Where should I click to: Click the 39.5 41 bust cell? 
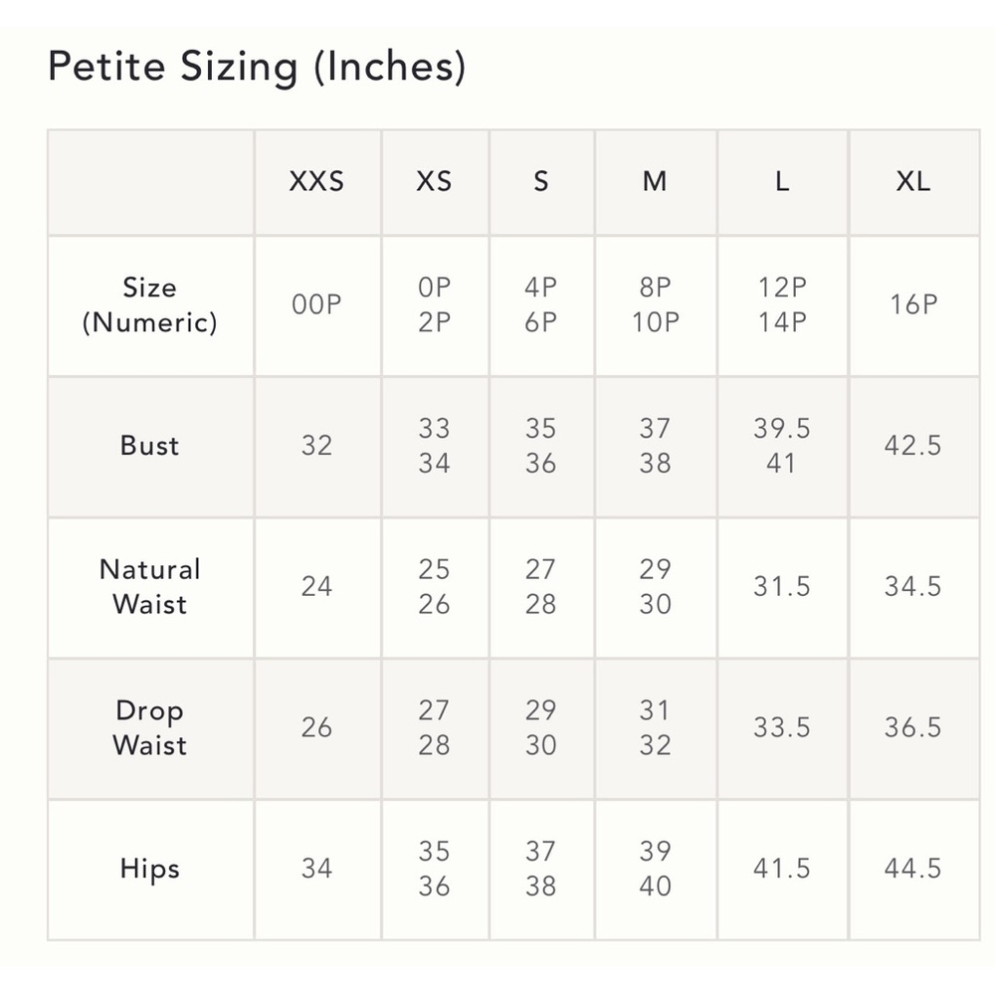[782, 446]
